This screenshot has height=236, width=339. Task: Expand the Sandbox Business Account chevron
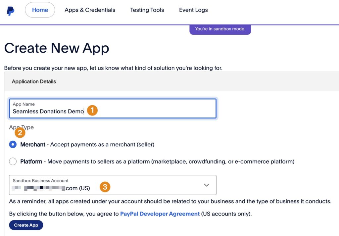[x=207, y=185]
